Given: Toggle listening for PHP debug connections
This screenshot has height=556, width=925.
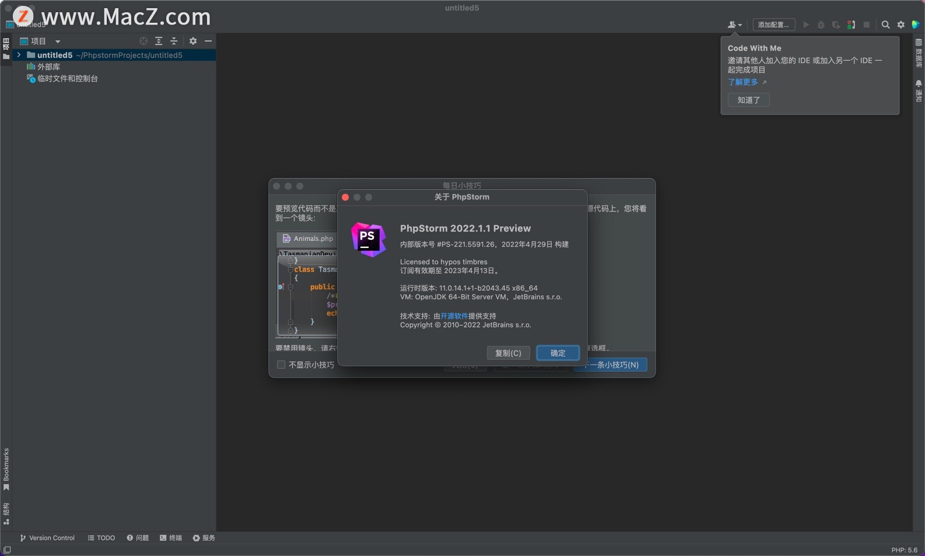Looking at the screenshot, I should [852, 25].
